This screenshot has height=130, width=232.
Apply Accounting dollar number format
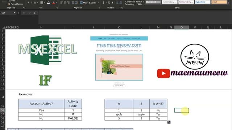[x=103, y=3]
